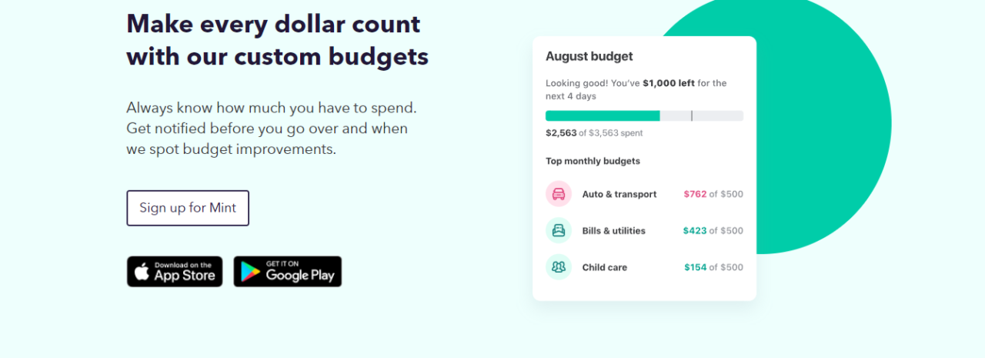Select the Auto & transport car icon
985x358 pixels.
click(x=559, y=194)
